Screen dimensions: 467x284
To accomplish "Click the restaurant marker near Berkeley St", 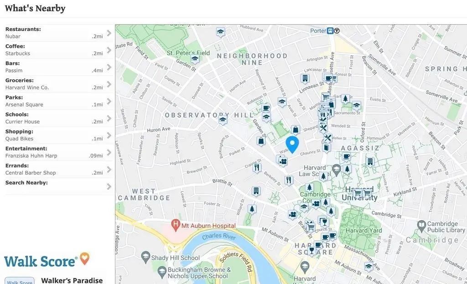I will pyautogui.click(x=289, y=180).
